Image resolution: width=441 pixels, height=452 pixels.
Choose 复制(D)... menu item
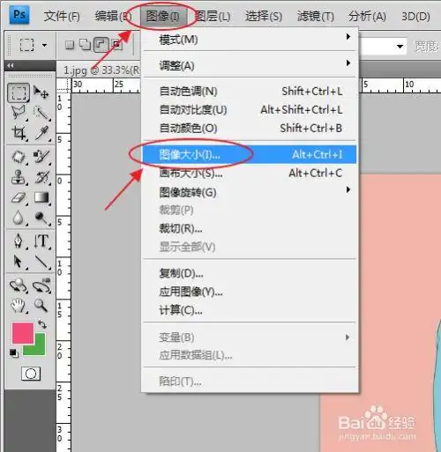coord(250,273)
